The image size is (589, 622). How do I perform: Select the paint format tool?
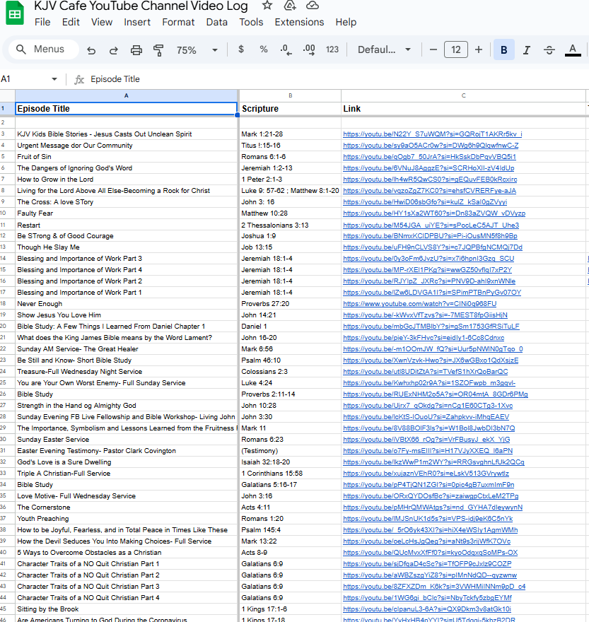pos(158,50)
